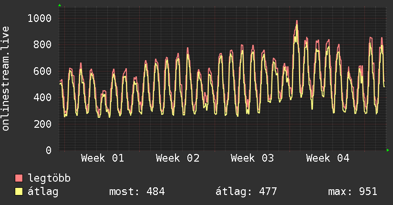Click the green arrow at x-axis end
Image resolution: width=393 pixels, height=205 pixels.
pos(388,150)
